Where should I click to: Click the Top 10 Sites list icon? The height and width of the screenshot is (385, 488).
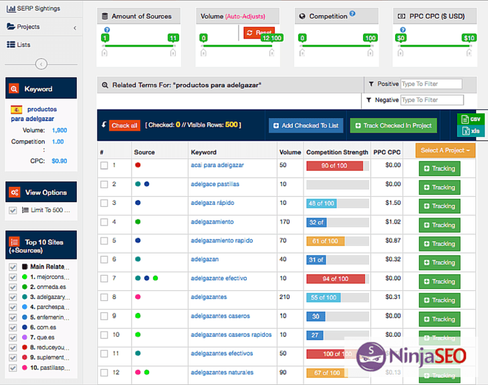click(x=14, y=242)
